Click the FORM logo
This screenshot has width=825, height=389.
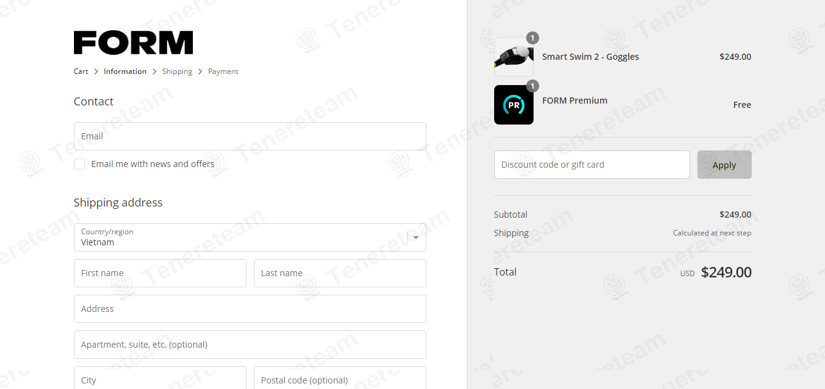[133, 43]
